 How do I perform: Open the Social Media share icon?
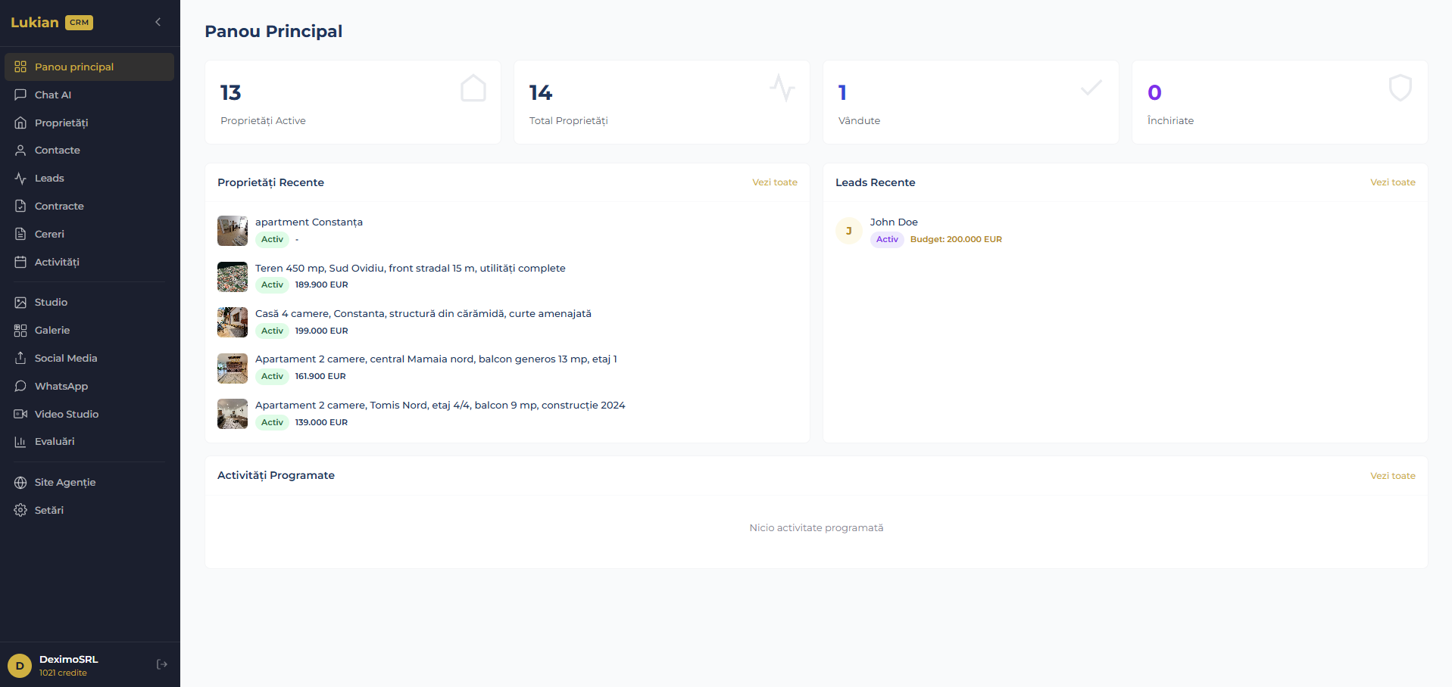20,358
